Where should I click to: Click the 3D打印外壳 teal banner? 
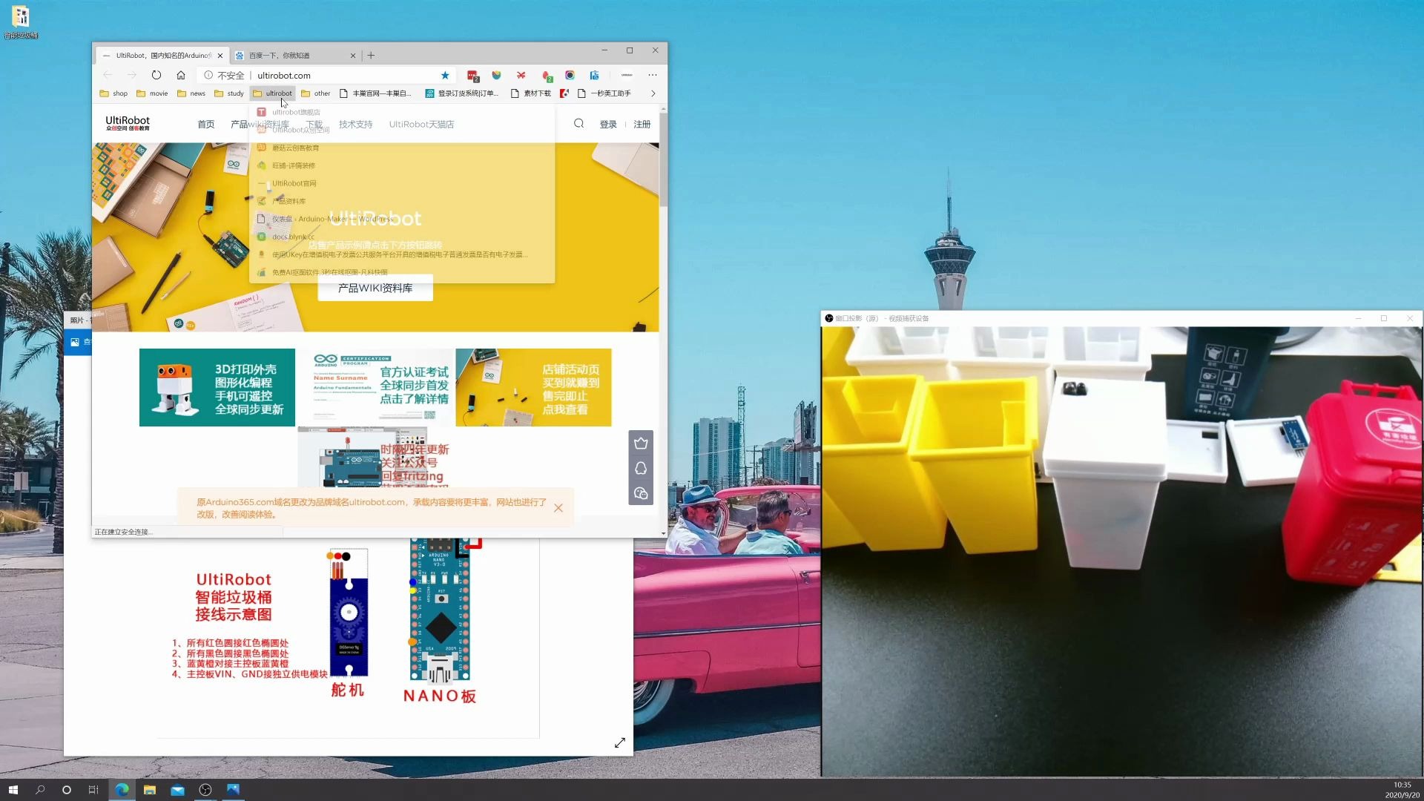[217, 387]
